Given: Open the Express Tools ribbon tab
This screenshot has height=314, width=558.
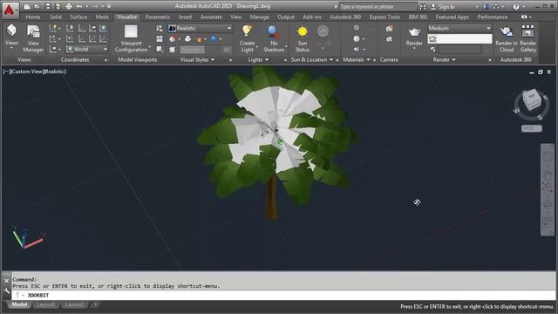Looking at the screenshot, I should pos(384,17).
